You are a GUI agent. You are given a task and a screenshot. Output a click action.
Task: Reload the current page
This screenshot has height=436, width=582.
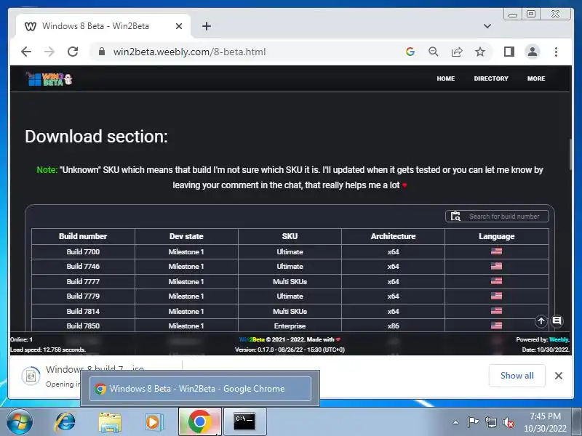click(73, 52)
